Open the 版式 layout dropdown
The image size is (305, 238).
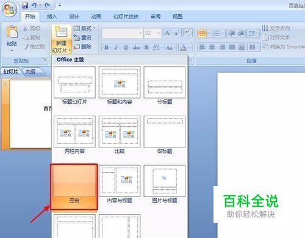[x=84, y=28]
